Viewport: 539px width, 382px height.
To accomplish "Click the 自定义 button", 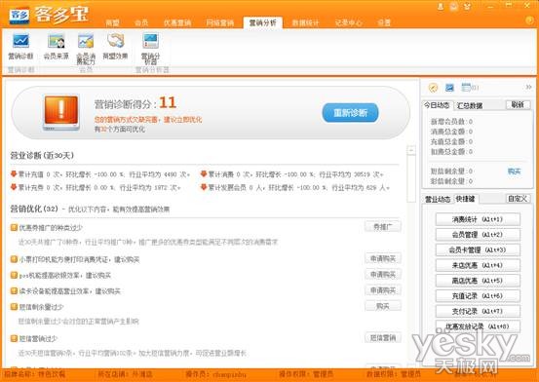I will pos(518,199).
